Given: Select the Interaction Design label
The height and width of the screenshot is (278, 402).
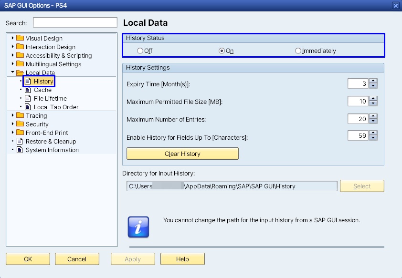Looking at the screenshot, I should [x=51, y=47].
